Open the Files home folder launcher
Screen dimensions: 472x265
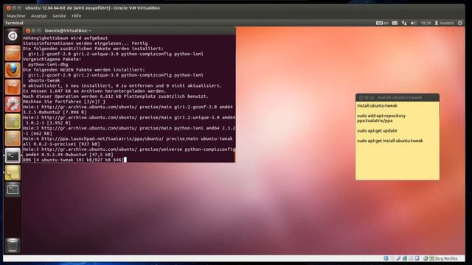[13, 53]
